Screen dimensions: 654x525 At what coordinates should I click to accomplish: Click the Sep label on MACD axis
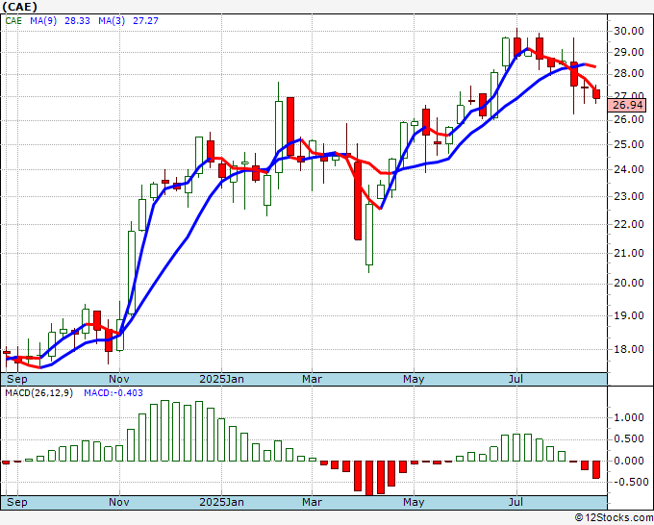click(17, 502)
